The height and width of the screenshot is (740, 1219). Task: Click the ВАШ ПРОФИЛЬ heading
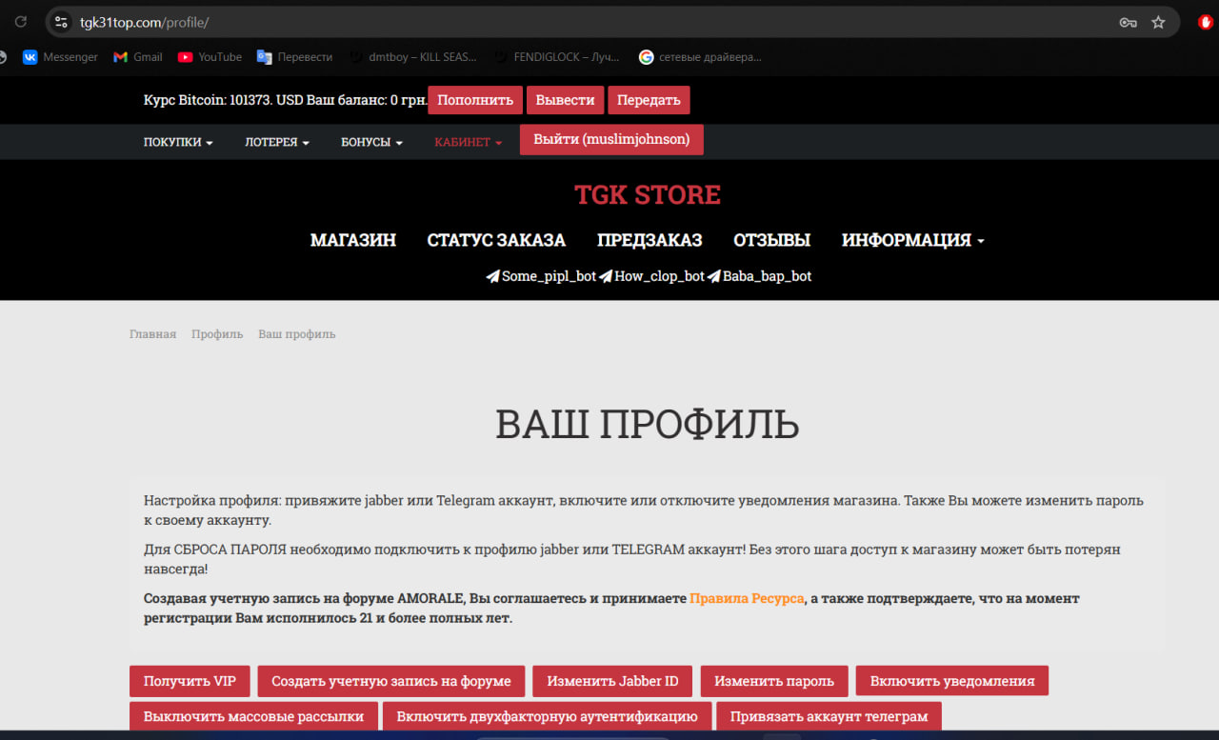(648, 425)
